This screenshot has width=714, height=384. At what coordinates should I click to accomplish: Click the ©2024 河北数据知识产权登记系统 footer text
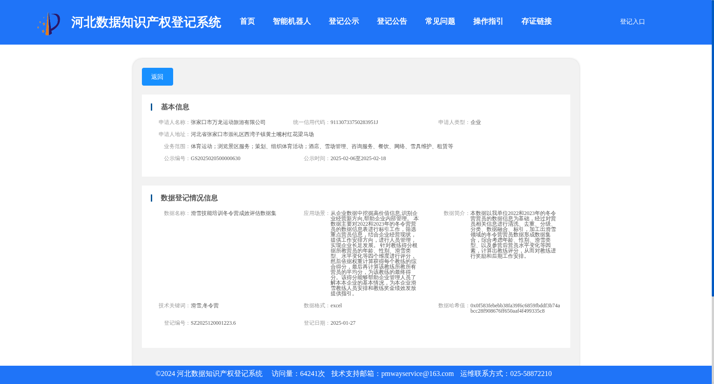(209, 374)
